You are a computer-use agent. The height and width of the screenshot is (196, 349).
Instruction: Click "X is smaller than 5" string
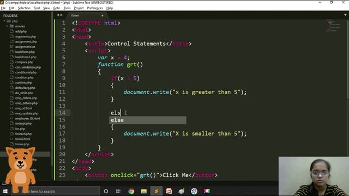click(x=206, y=133)
